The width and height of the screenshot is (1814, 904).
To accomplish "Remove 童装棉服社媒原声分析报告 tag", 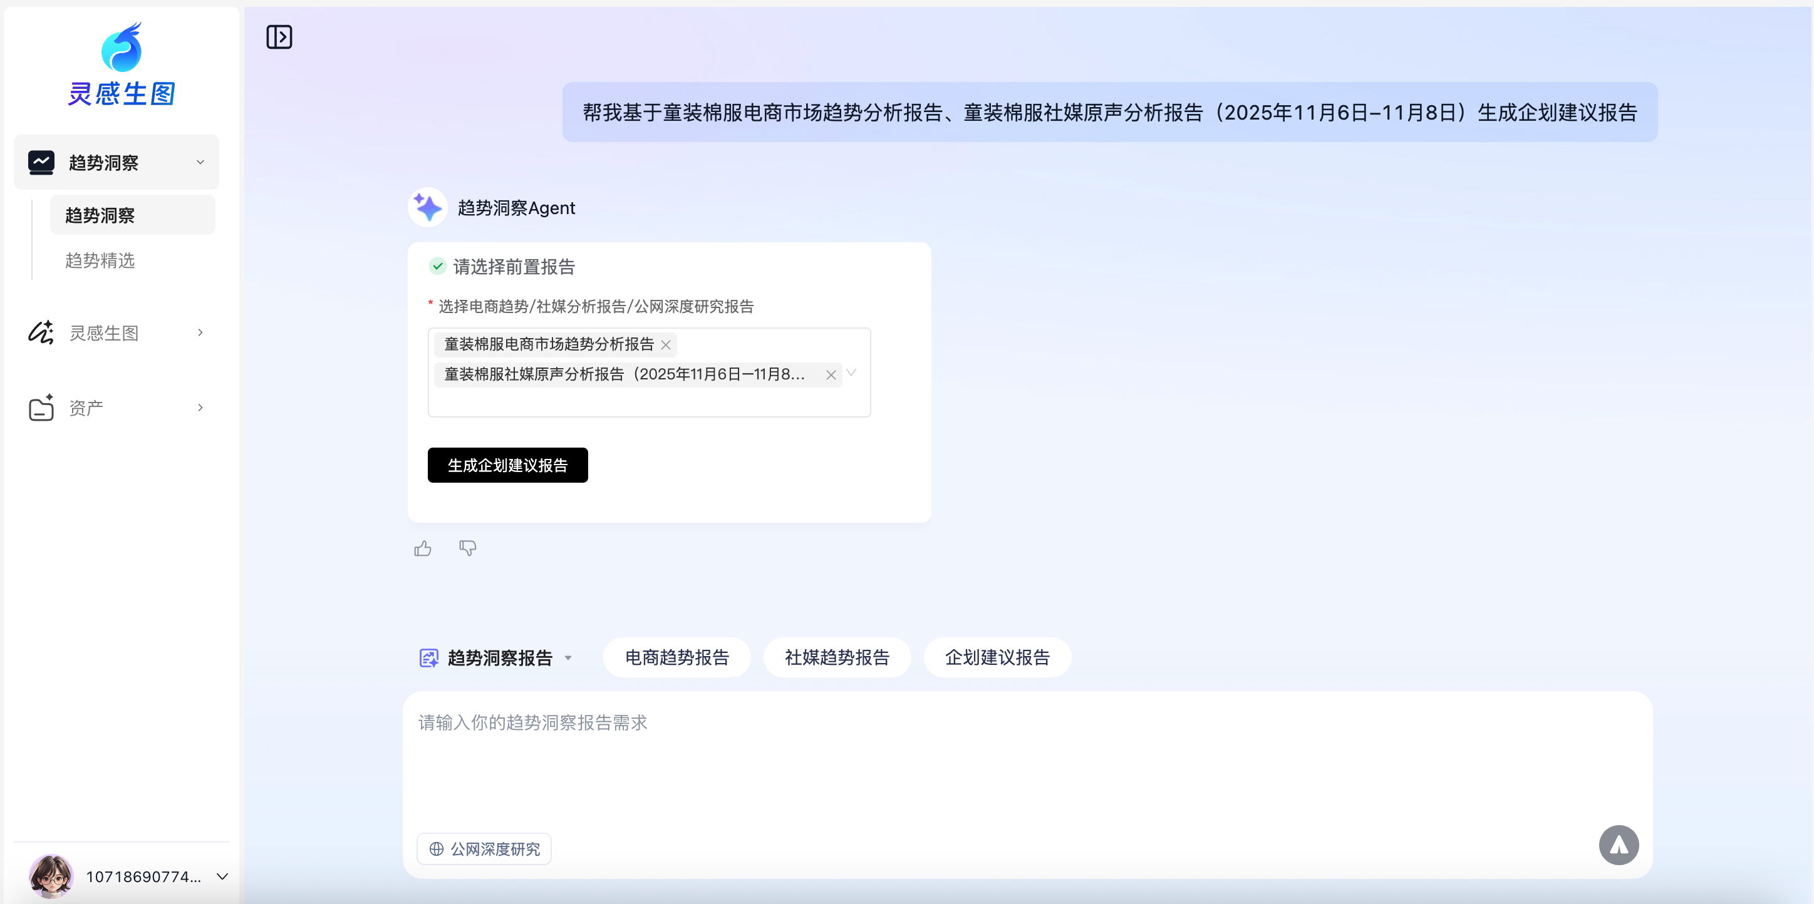I will pyautogui.click(x=831, y=374).
